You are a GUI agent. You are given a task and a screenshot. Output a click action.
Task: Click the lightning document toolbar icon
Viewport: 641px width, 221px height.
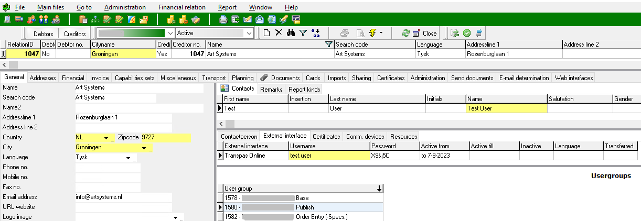pos(131,19)
